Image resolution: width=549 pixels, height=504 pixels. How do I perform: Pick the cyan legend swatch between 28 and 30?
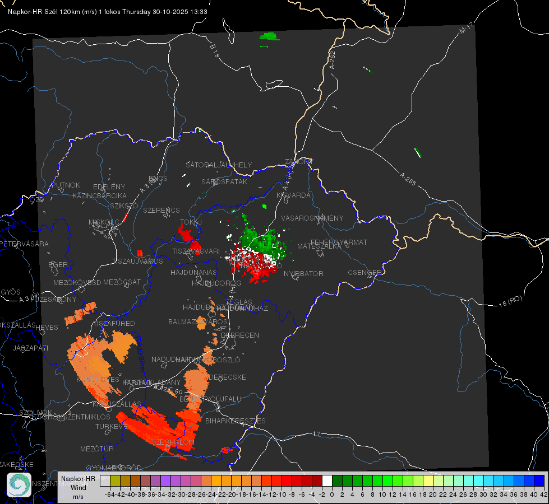[x=479, y=480]
